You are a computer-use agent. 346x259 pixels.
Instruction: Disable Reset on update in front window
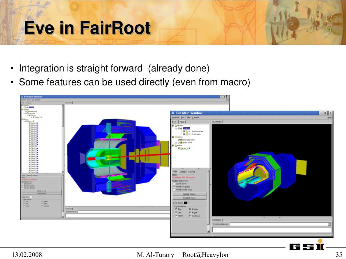click(174, 186)
